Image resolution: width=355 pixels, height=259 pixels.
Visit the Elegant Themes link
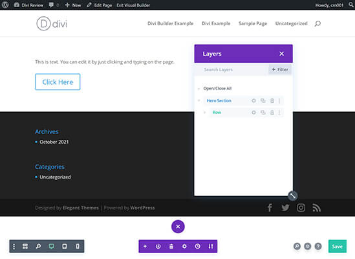click(x=81, y=208)
